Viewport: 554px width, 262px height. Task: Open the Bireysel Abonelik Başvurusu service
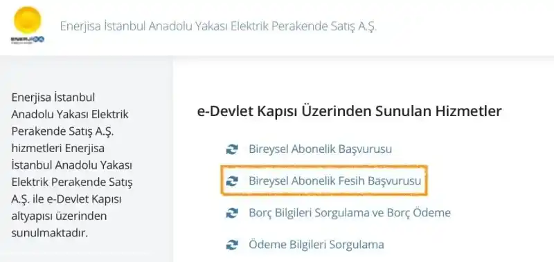point(320,149)
